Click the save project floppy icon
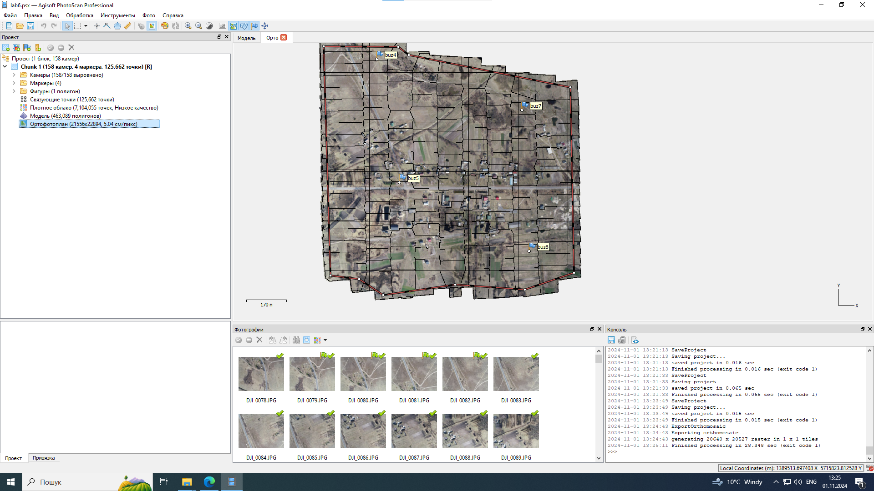 click(30, 26)
